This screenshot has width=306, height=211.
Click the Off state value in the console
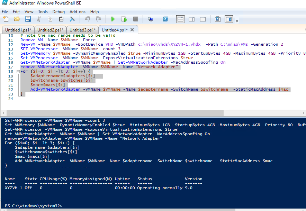click(x=28, y=188)
